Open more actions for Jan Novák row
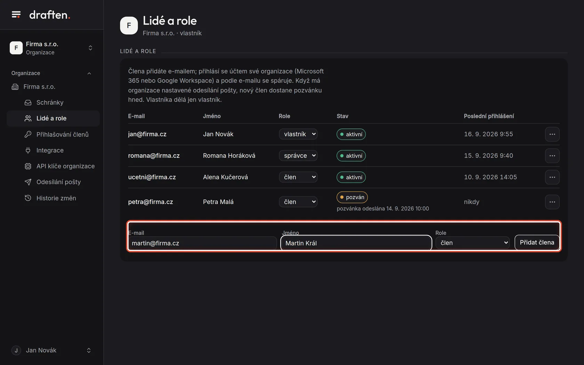 (552, 134)
